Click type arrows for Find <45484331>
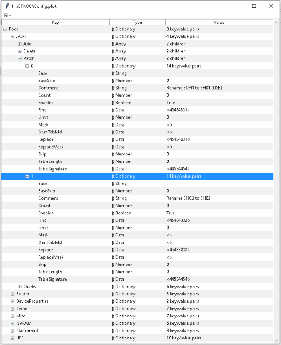 point(113,110)
